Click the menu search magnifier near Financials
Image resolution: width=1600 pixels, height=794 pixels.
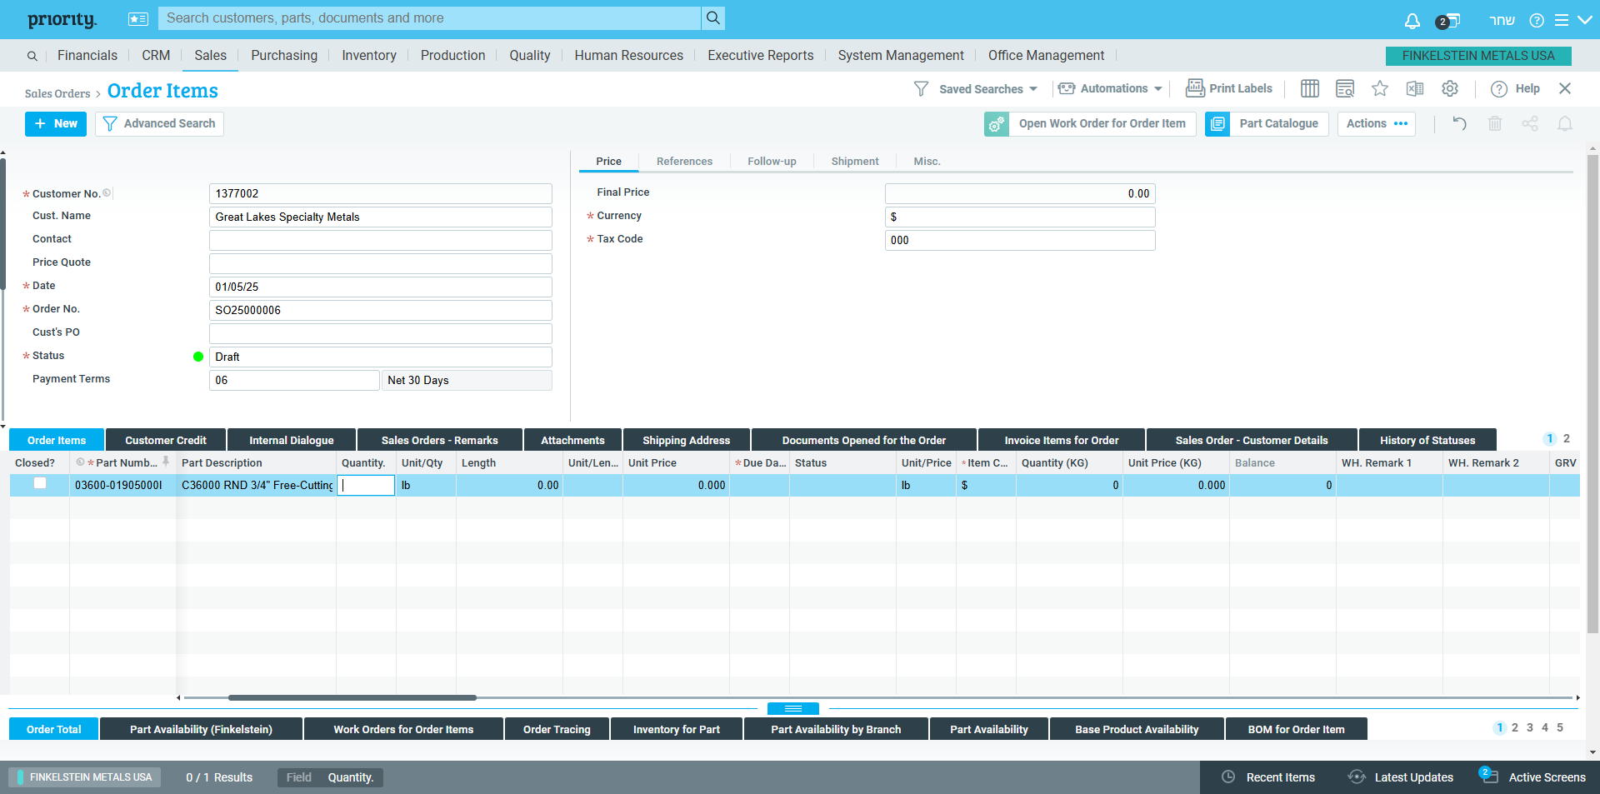[x=32, y=56]
